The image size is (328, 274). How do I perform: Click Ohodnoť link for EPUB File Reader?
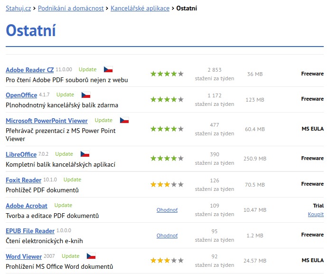click(167, 236)
